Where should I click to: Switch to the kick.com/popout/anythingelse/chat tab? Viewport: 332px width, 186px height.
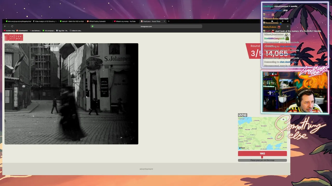coord(18,21)
